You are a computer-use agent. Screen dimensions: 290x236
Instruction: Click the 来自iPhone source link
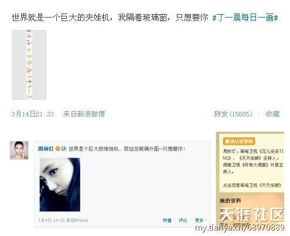[77, 220]
